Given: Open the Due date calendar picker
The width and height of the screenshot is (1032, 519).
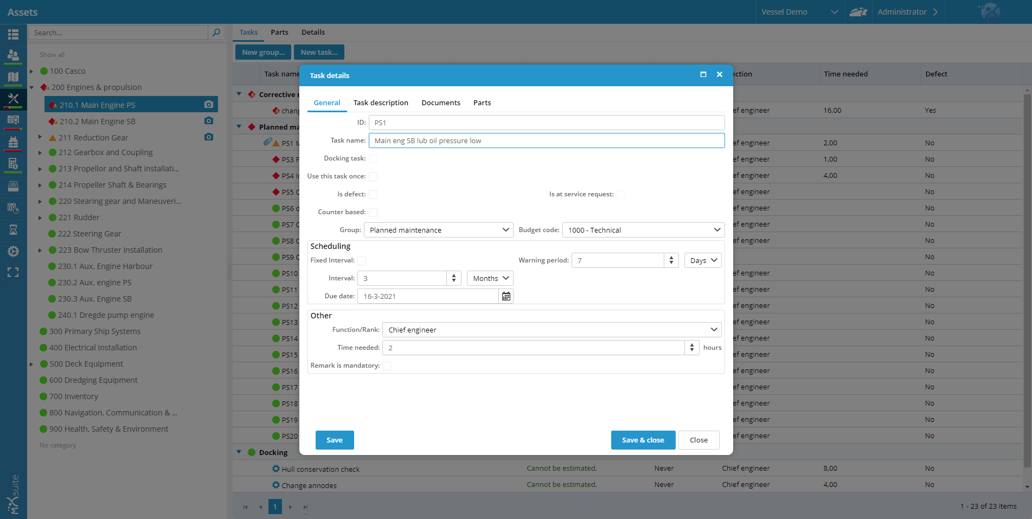Looking at the screenshot, I should click(506, 296).
